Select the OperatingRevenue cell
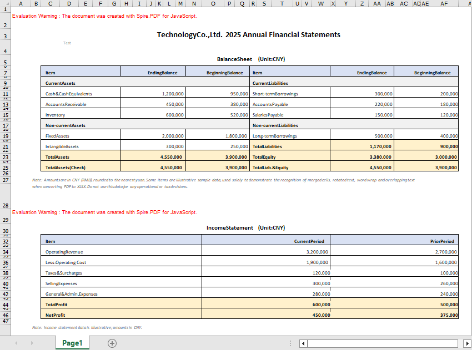The height and width of the screenshot is (350, 472). click(x=121, y=251)
